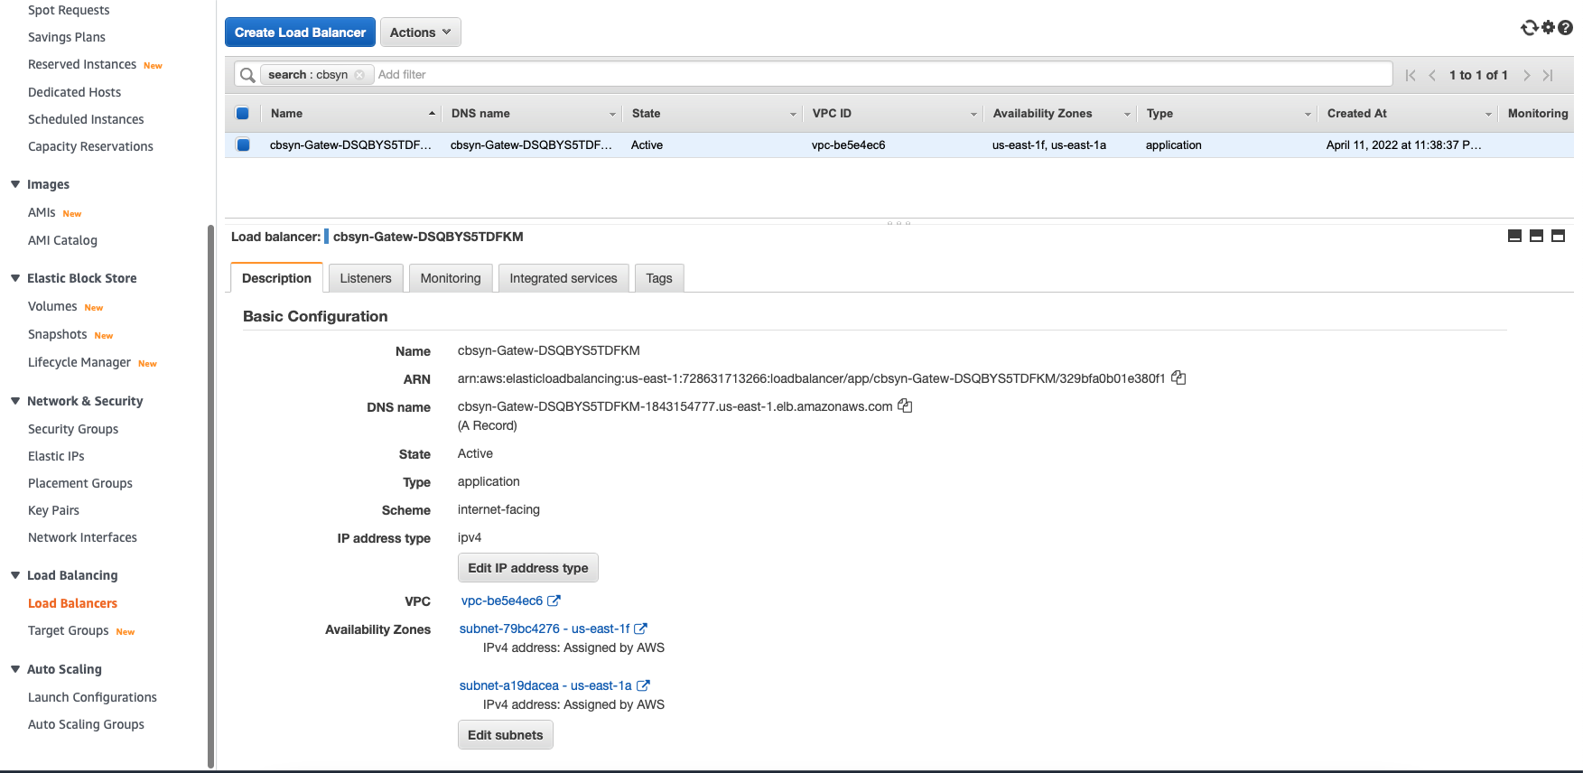1583x773 pixels.
Task: Open the Tags tab
Action: tap(659, 278)
